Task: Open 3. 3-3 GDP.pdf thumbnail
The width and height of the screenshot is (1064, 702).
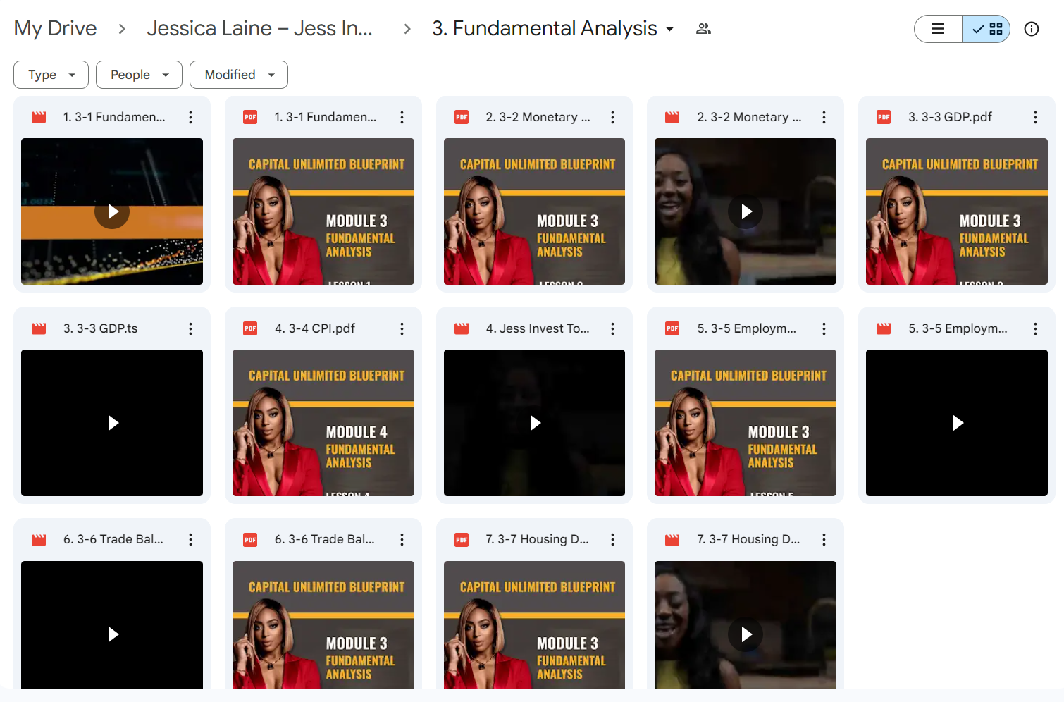Action: (x=957, y=211)
